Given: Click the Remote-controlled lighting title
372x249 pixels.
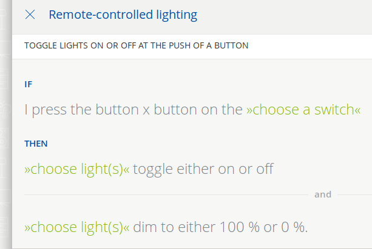Looking at the screenshot, I should coord(123,15).
